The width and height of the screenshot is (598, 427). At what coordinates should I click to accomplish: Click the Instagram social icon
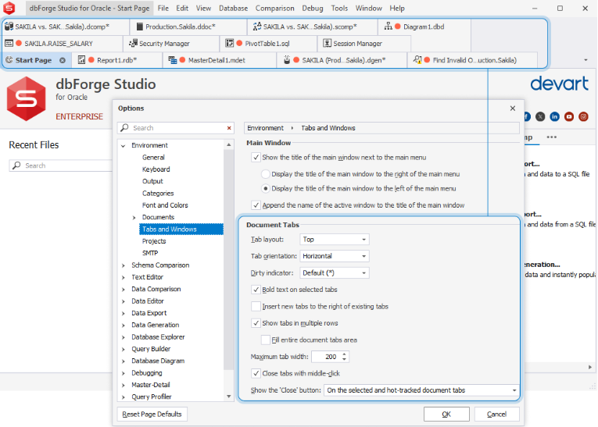(x=583, y=116)
